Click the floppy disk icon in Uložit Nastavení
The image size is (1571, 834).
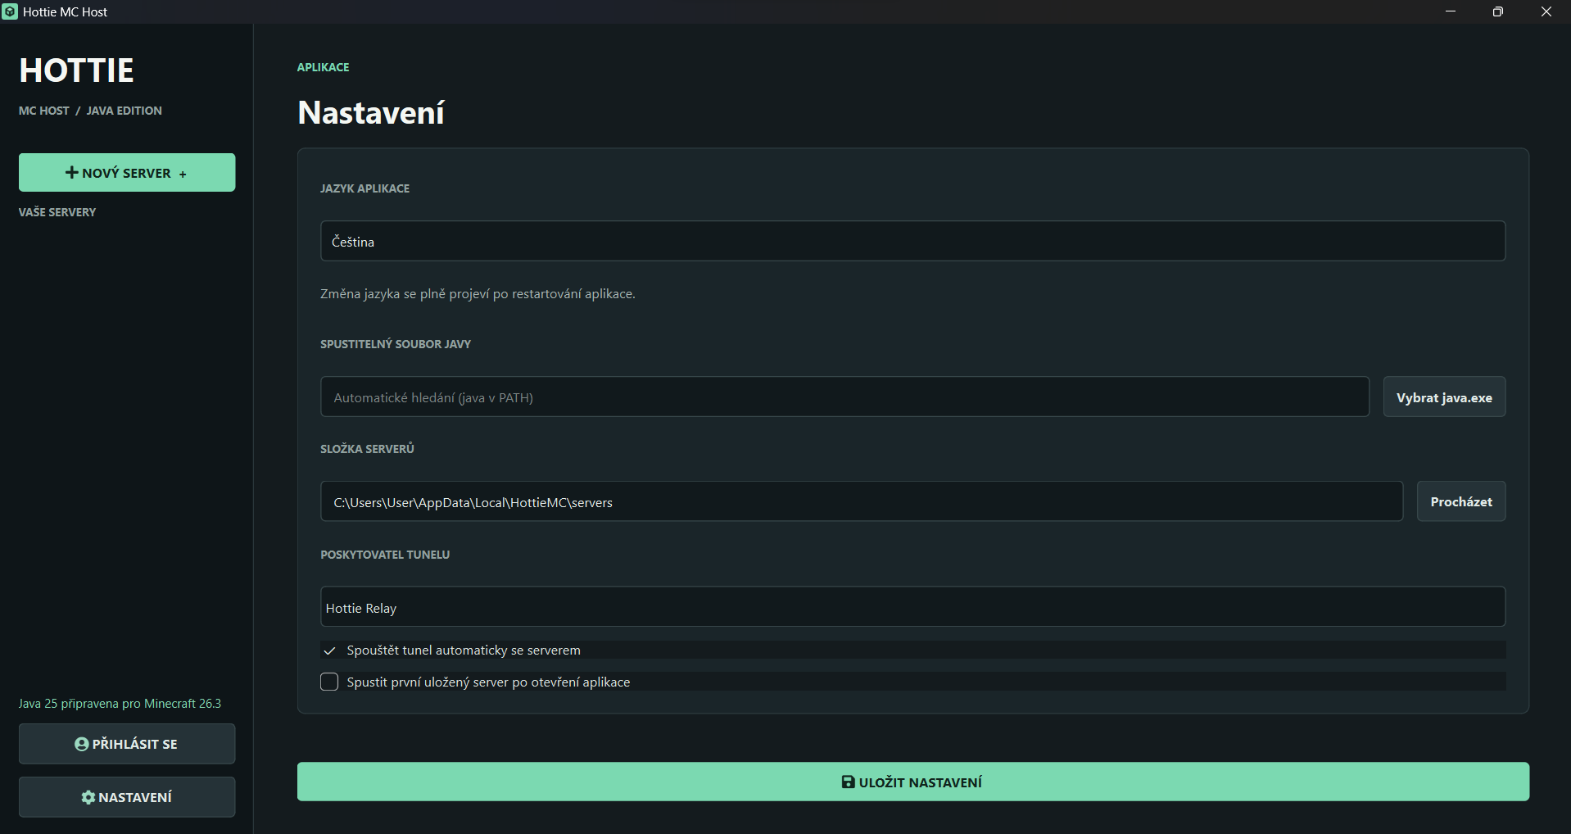849,782
